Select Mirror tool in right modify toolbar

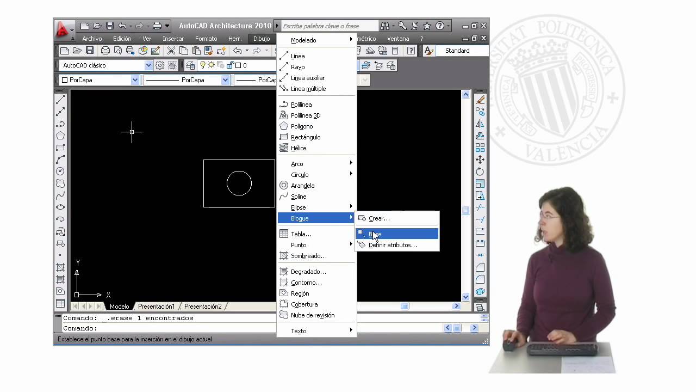480,124
